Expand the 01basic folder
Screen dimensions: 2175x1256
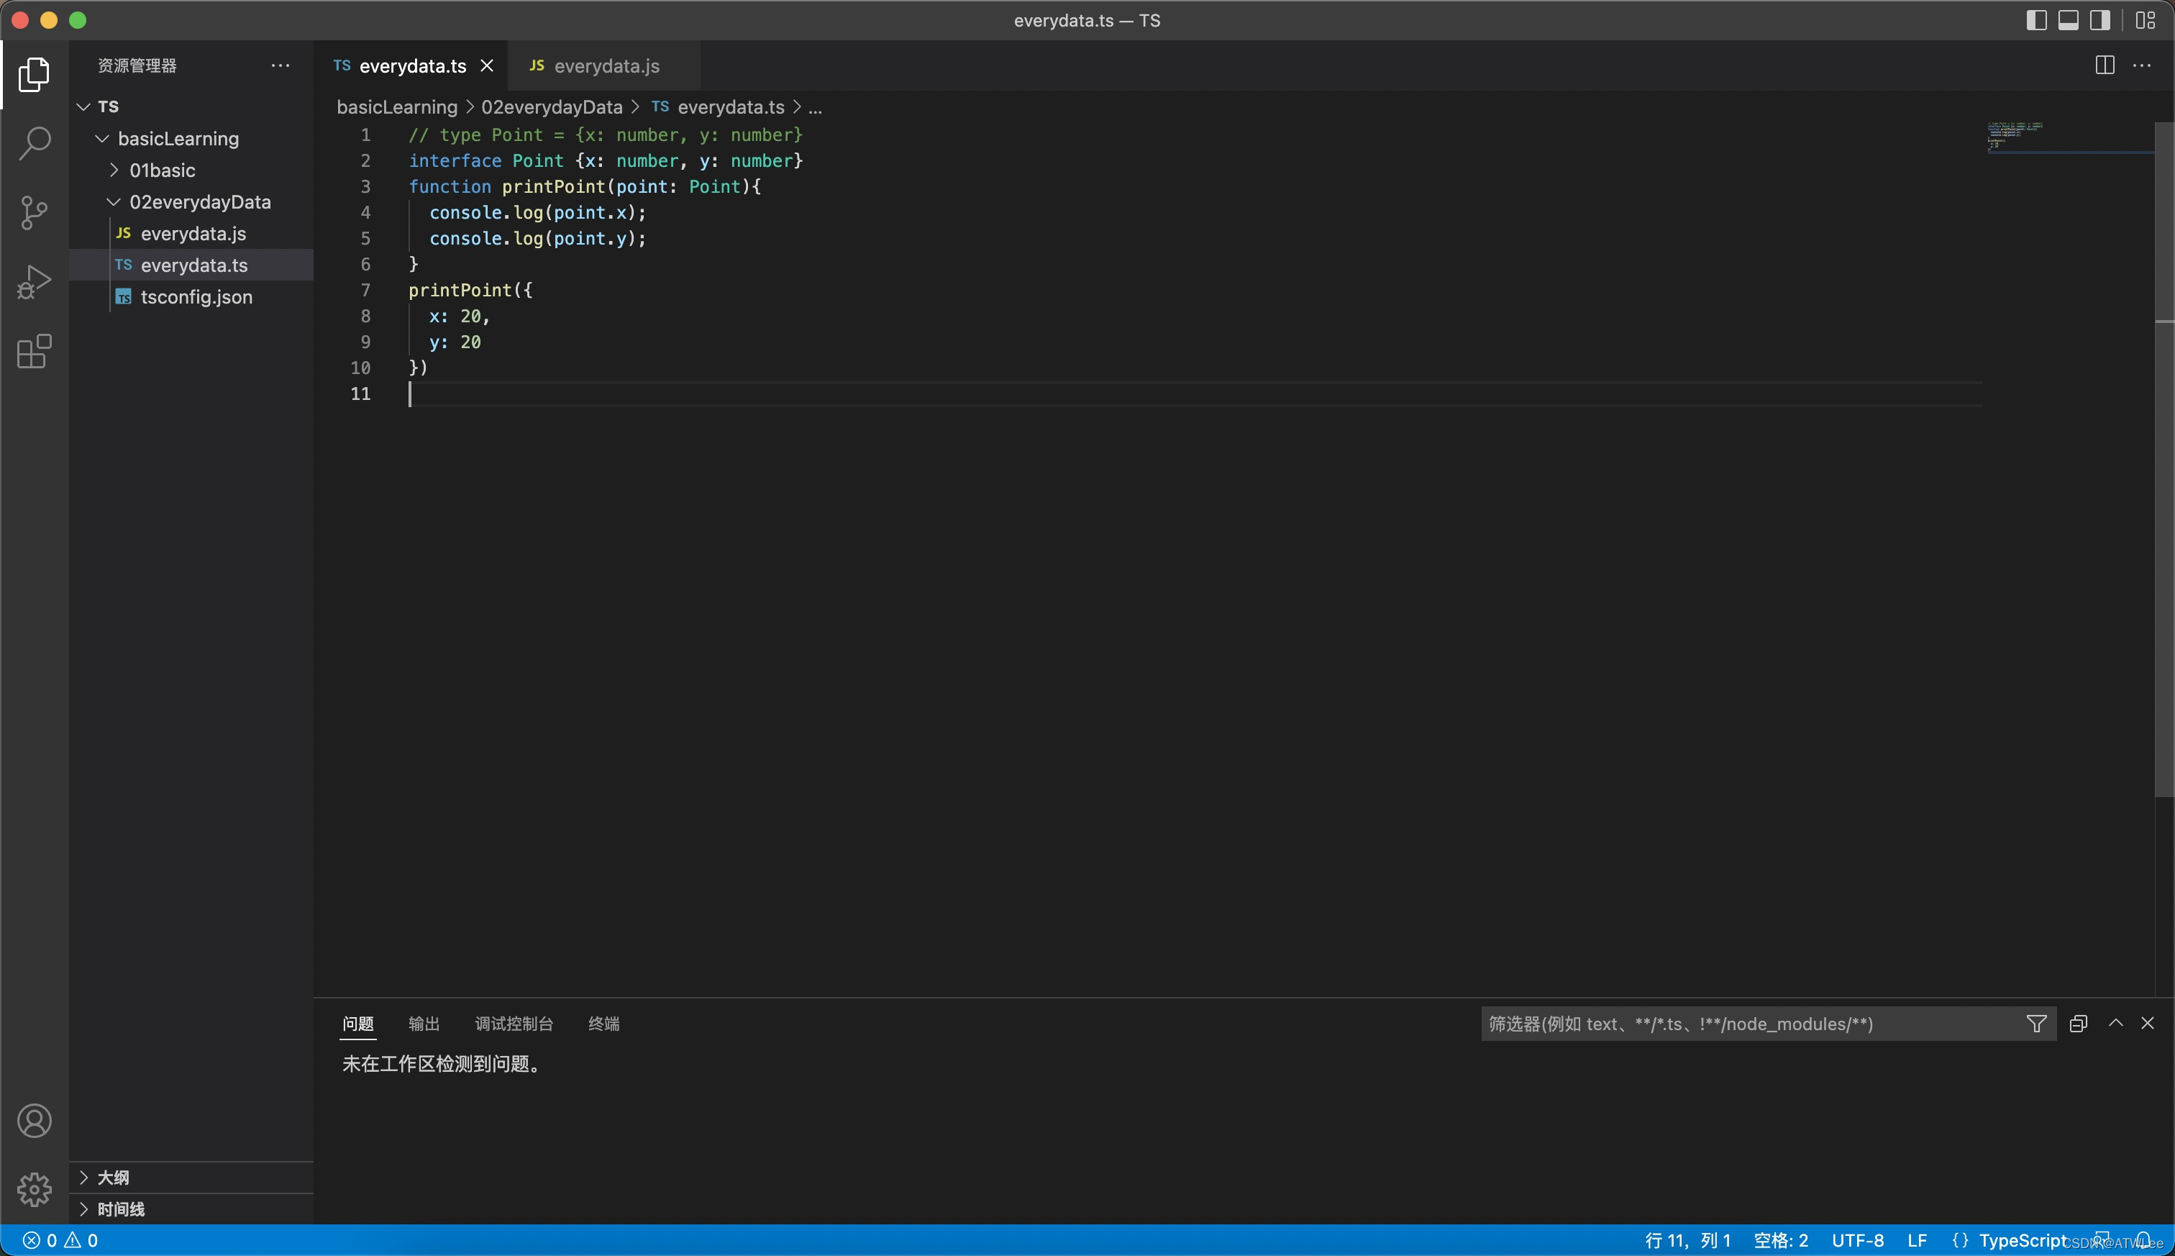pos(162,170)
